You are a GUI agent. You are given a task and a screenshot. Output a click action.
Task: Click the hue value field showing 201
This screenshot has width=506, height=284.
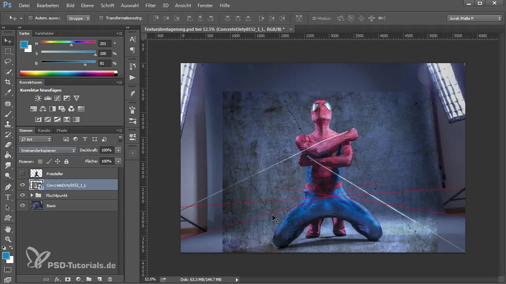tap(105, 44)
